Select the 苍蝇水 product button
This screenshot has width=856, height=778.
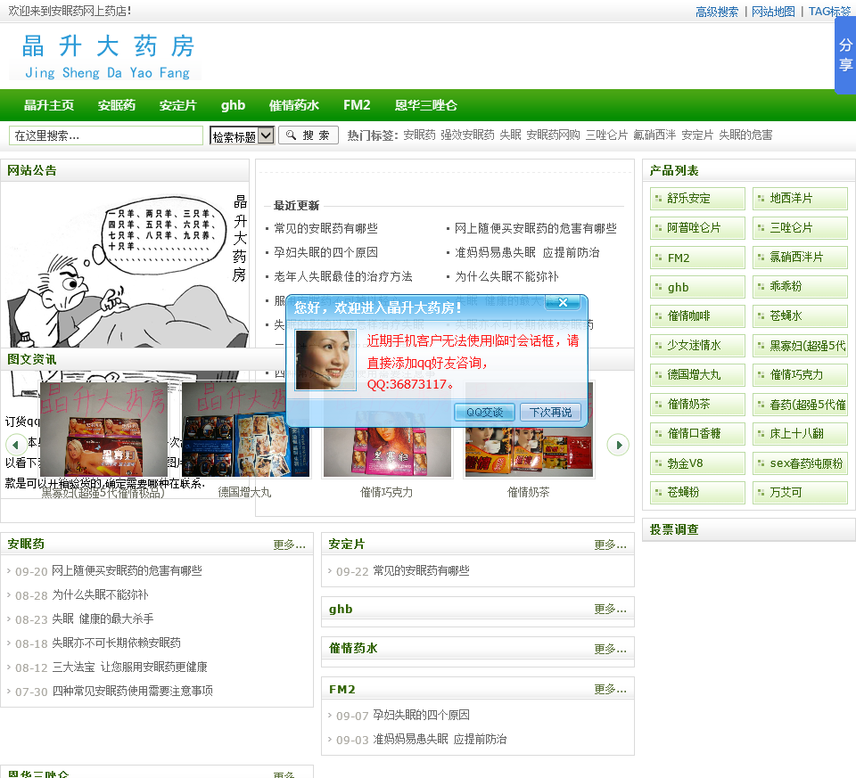point(800,315)
